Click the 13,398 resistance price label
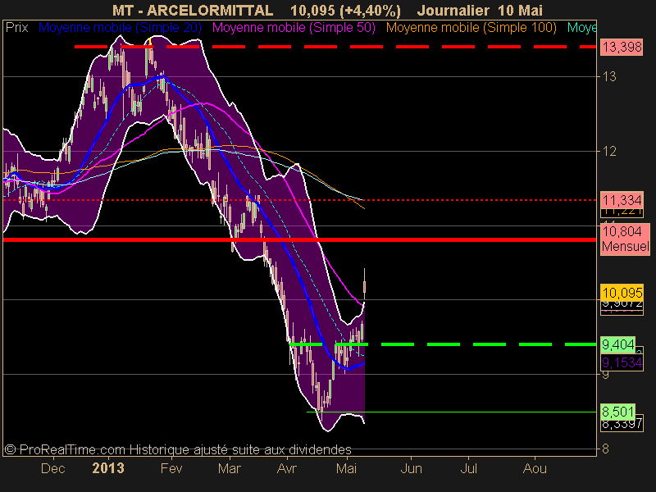The width and height of the screenshot is (656, 492). pos(622,47)
